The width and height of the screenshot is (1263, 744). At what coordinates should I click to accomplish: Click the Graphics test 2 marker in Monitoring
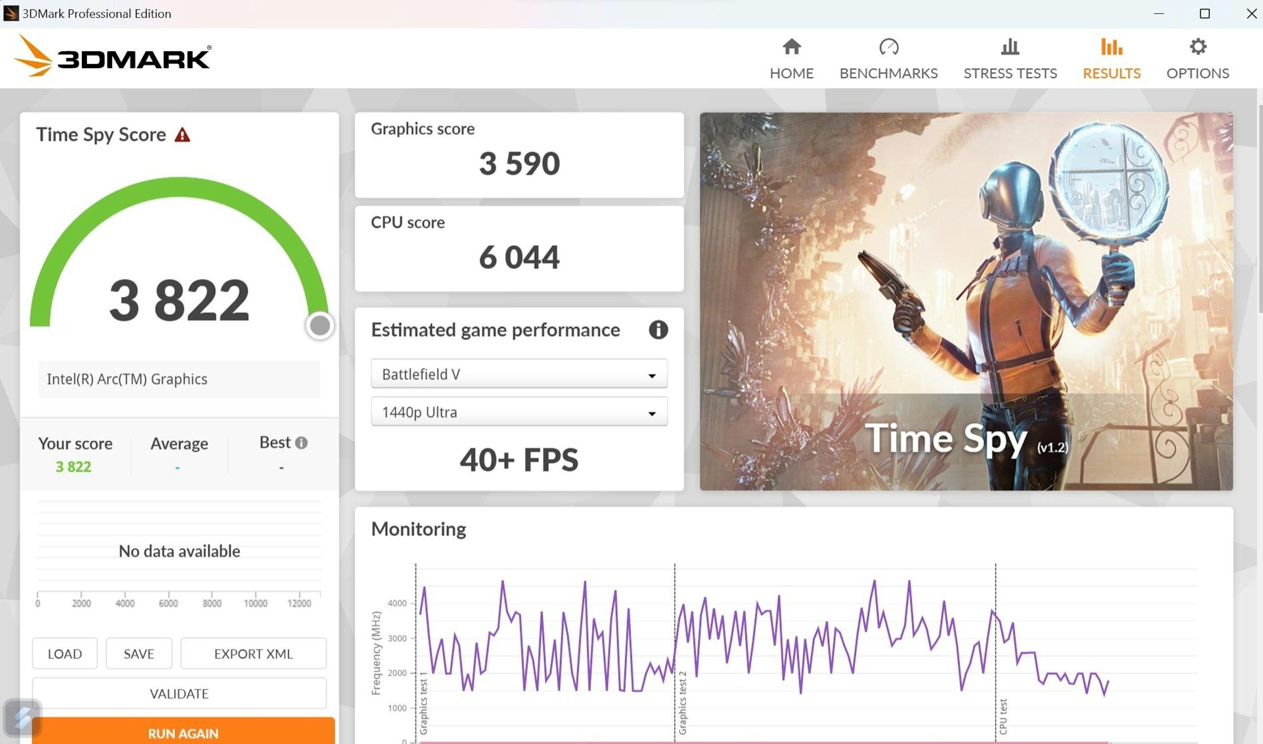point(682,703)
